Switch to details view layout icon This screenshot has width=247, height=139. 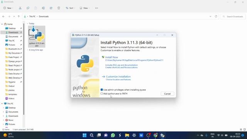(241, 129)
